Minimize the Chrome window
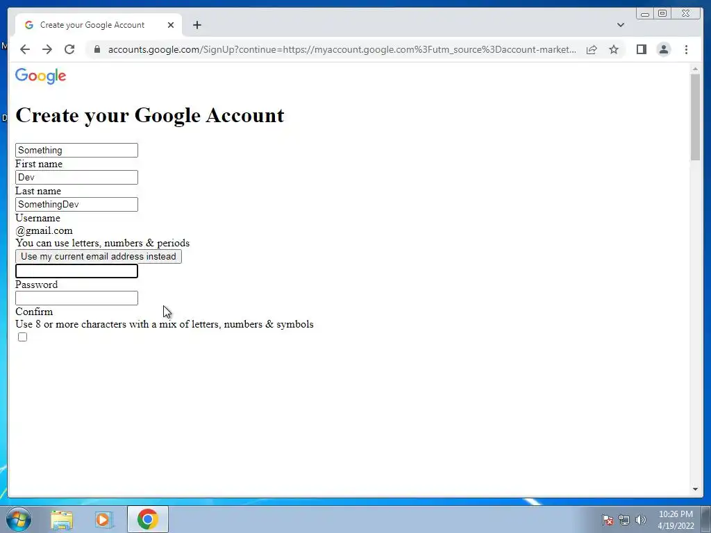711x533 pixels. 645,14
